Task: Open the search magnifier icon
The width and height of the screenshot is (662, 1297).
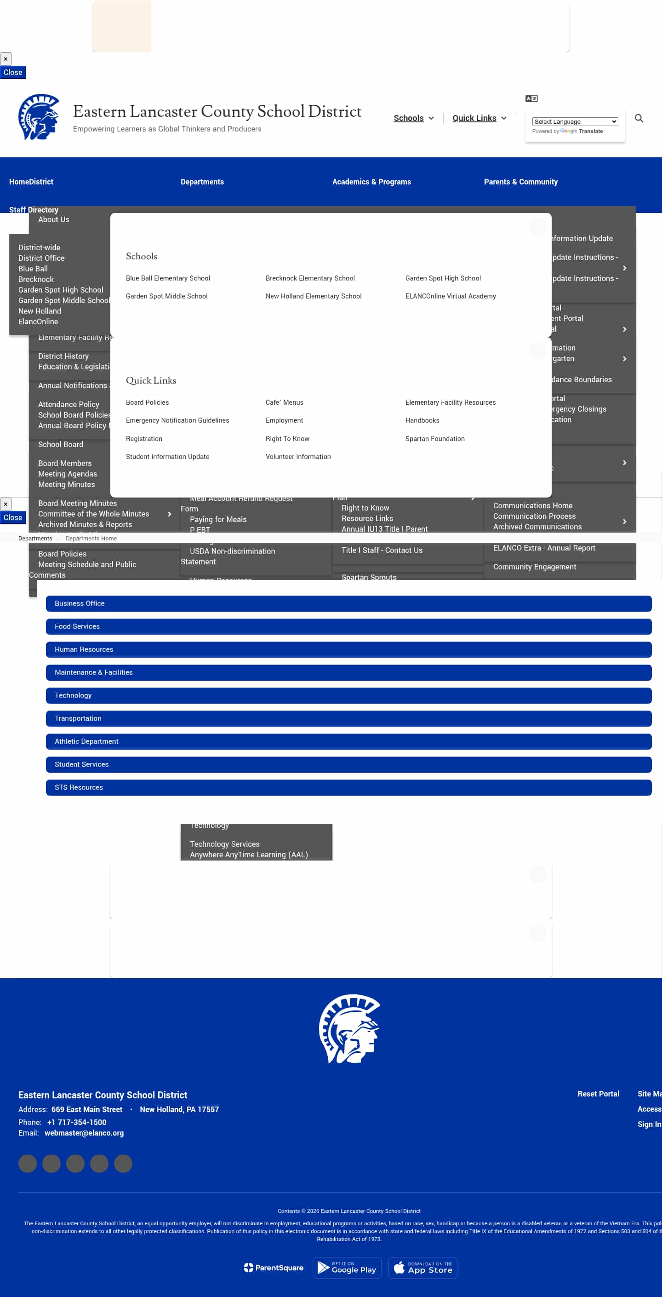Action: (x=639, y=118)
